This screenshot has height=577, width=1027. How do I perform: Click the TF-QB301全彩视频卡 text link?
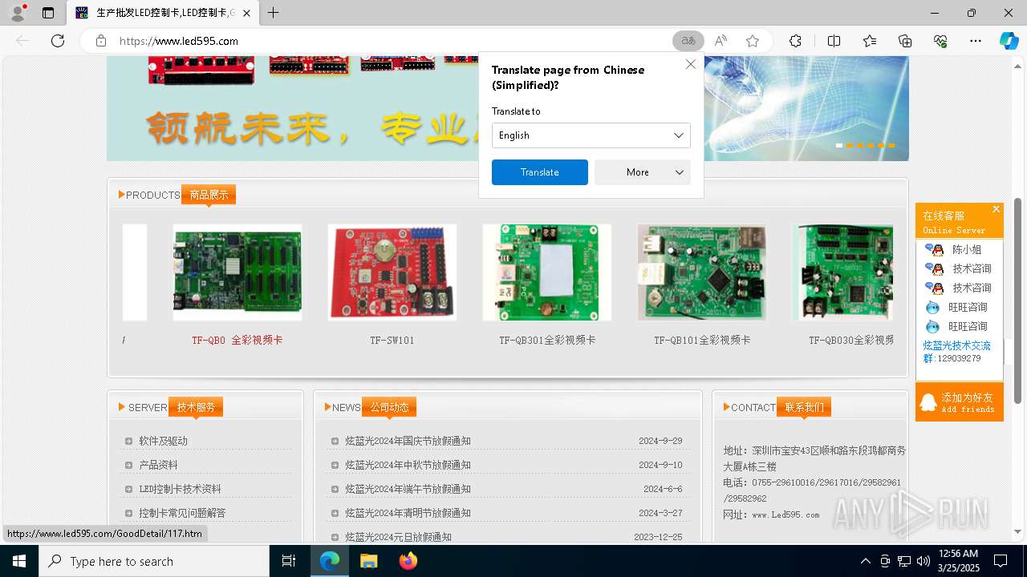(547, 340)
